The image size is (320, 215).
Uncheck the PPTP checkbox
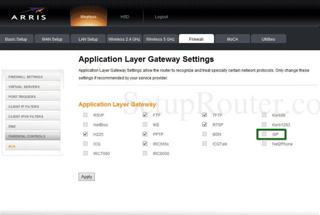pos(145,135)
